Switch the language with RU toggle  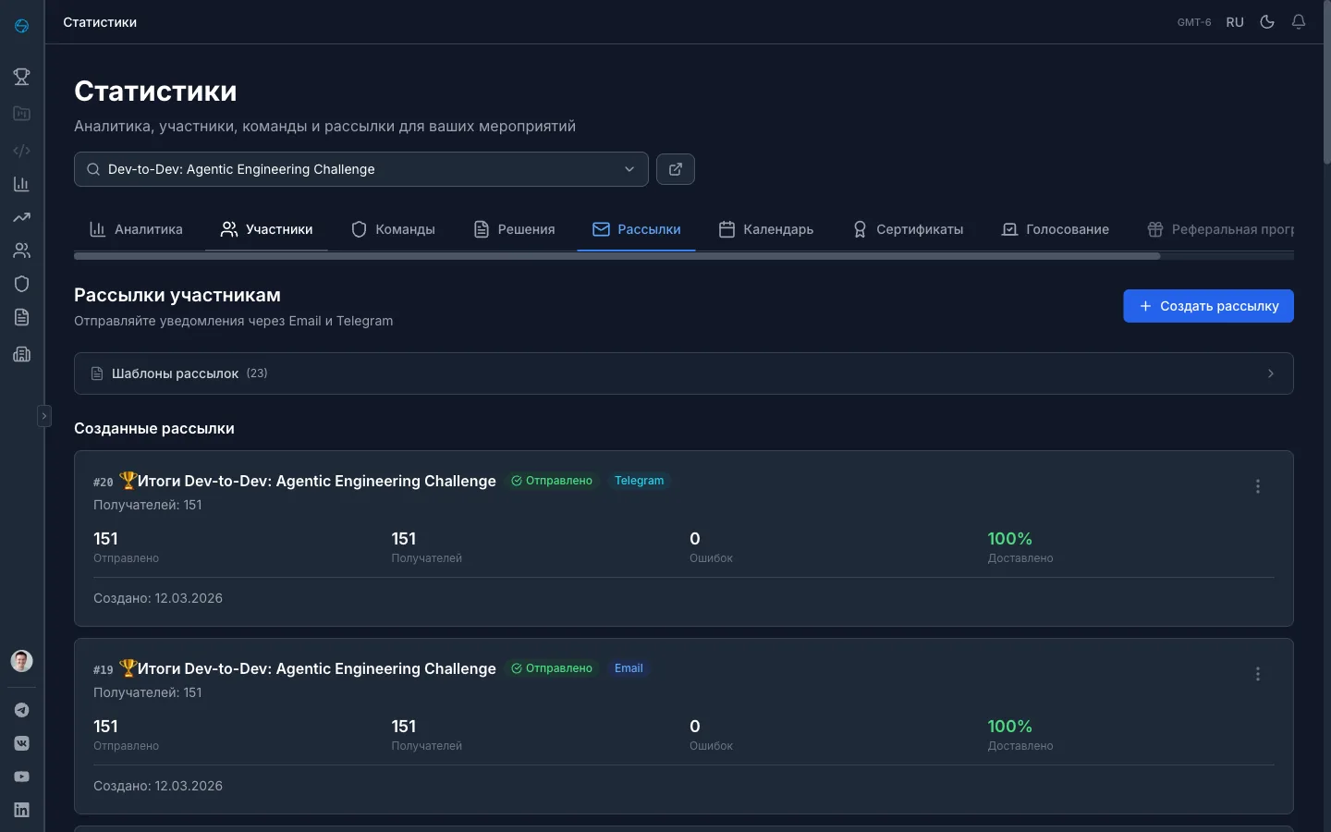click(x=1235, y=22)
